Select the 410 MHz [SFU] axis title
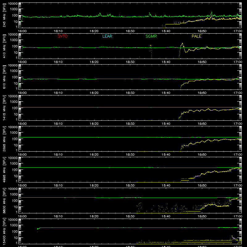The image size is (247, 247). 4,46
